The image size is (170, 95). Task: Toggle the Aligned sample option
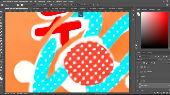pyautogui.click(x=76, y=5)
